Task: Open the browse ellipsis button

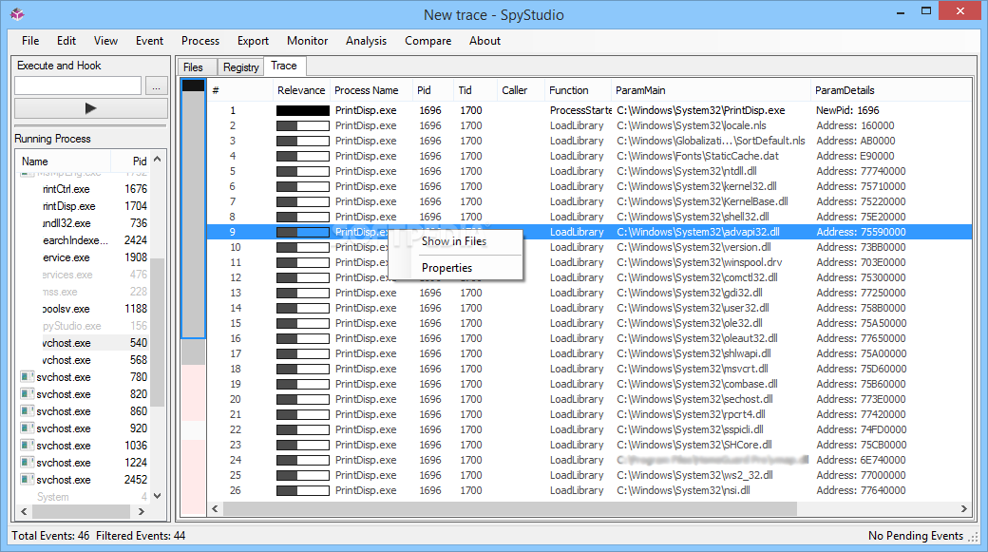Action: (x=156, y=86)
